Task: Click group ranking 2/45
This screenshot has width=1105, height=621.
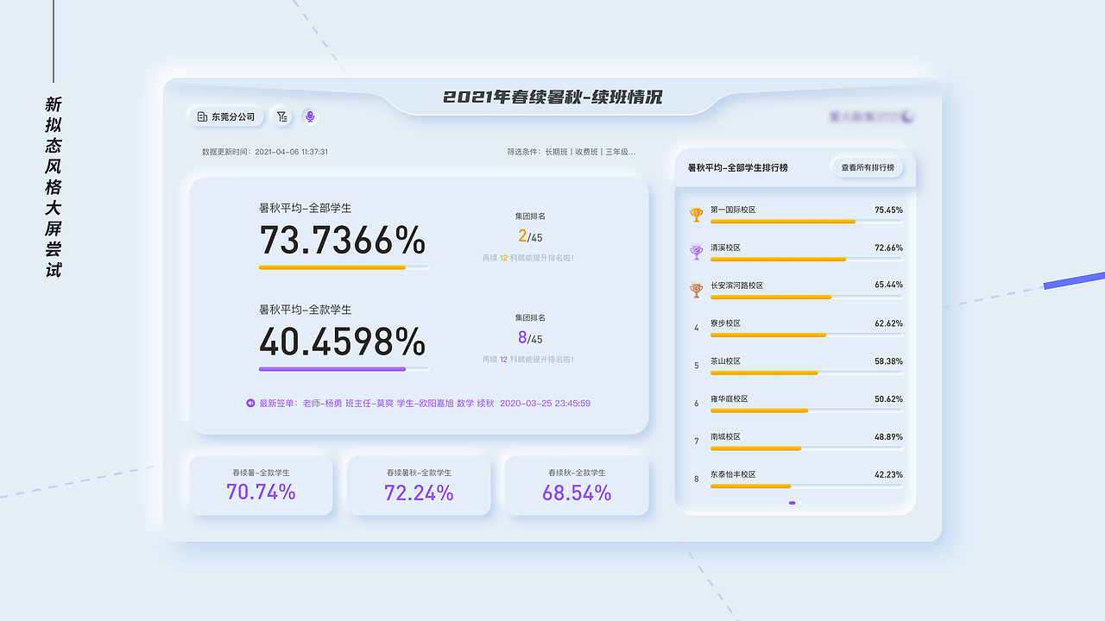Action: 530,236
